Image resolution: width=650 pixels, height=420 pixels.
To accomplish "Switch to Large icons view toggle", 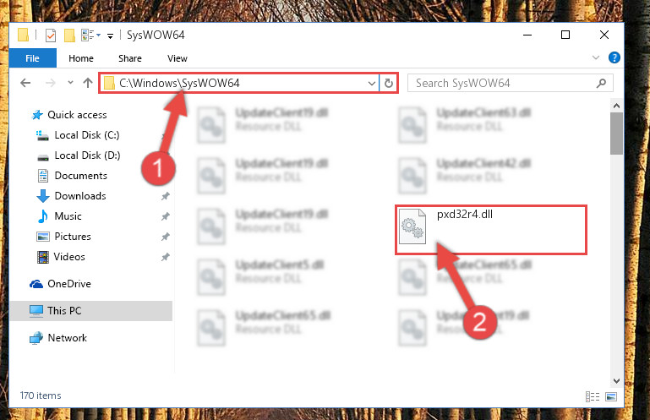I will tap(611, 397).
